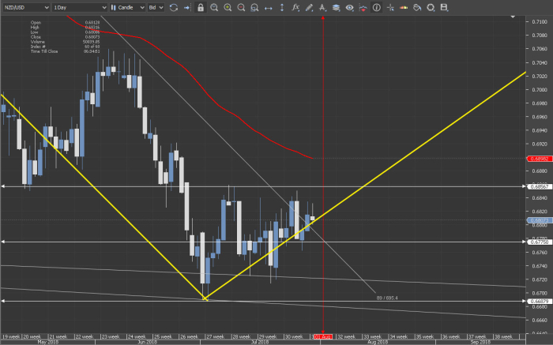Select the pencil drawing tool
Image resolution: width=553 pixels, height=345 pixels.
click(309, 7)
